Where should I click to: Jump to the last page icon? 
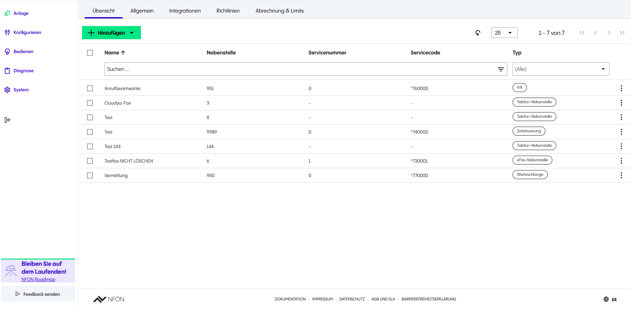[622, 33]
